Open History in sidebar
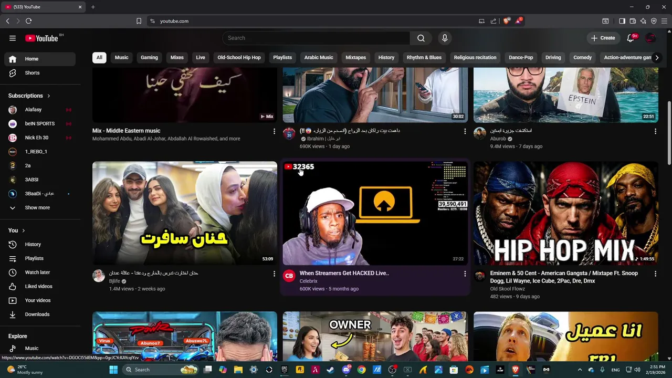This screenshot has width=672, height=378. pos(40,244)
